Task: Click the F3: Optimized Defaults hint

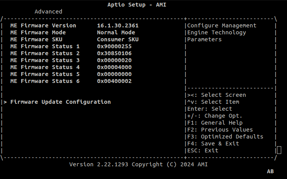Action: pyautogui.click(x=225, y=137)
